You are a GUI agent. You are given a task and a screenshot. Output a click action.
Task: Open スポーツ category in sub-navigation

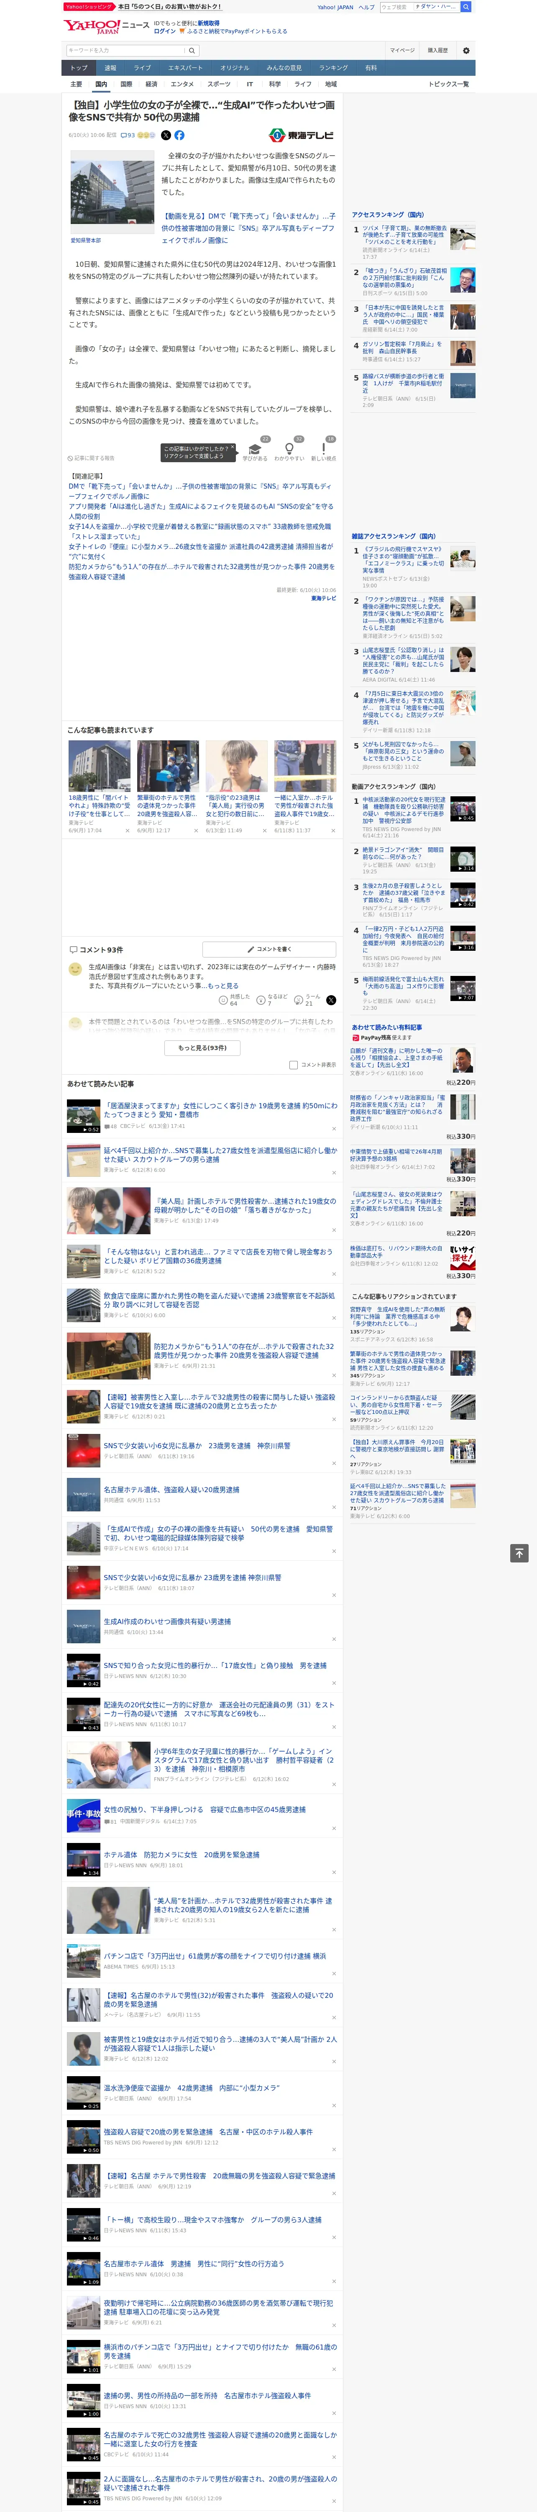pos(219,84)
